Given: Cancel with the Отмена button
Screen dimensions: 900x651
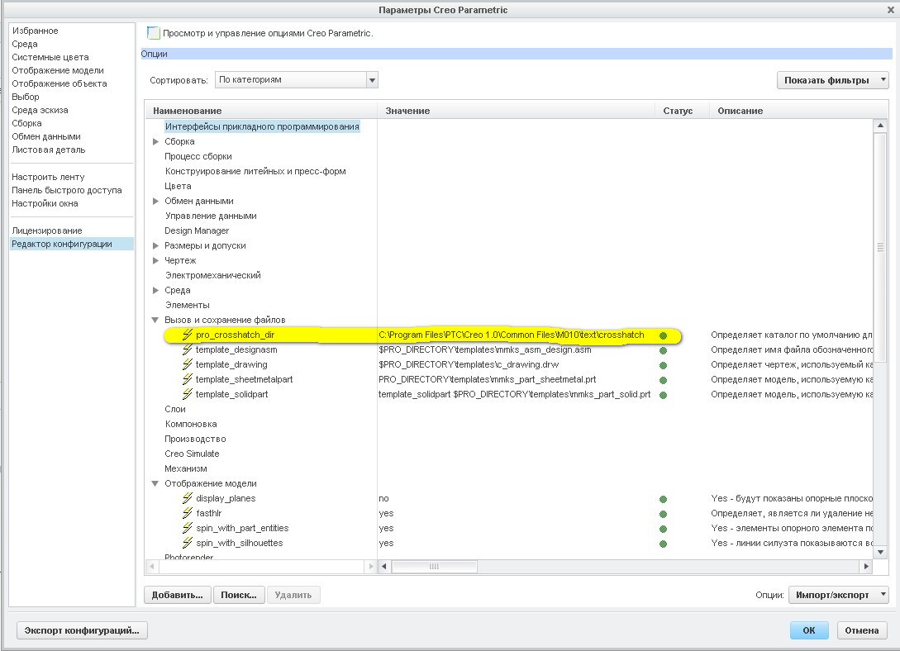Looking at the screenshot, I should [861, 630].
